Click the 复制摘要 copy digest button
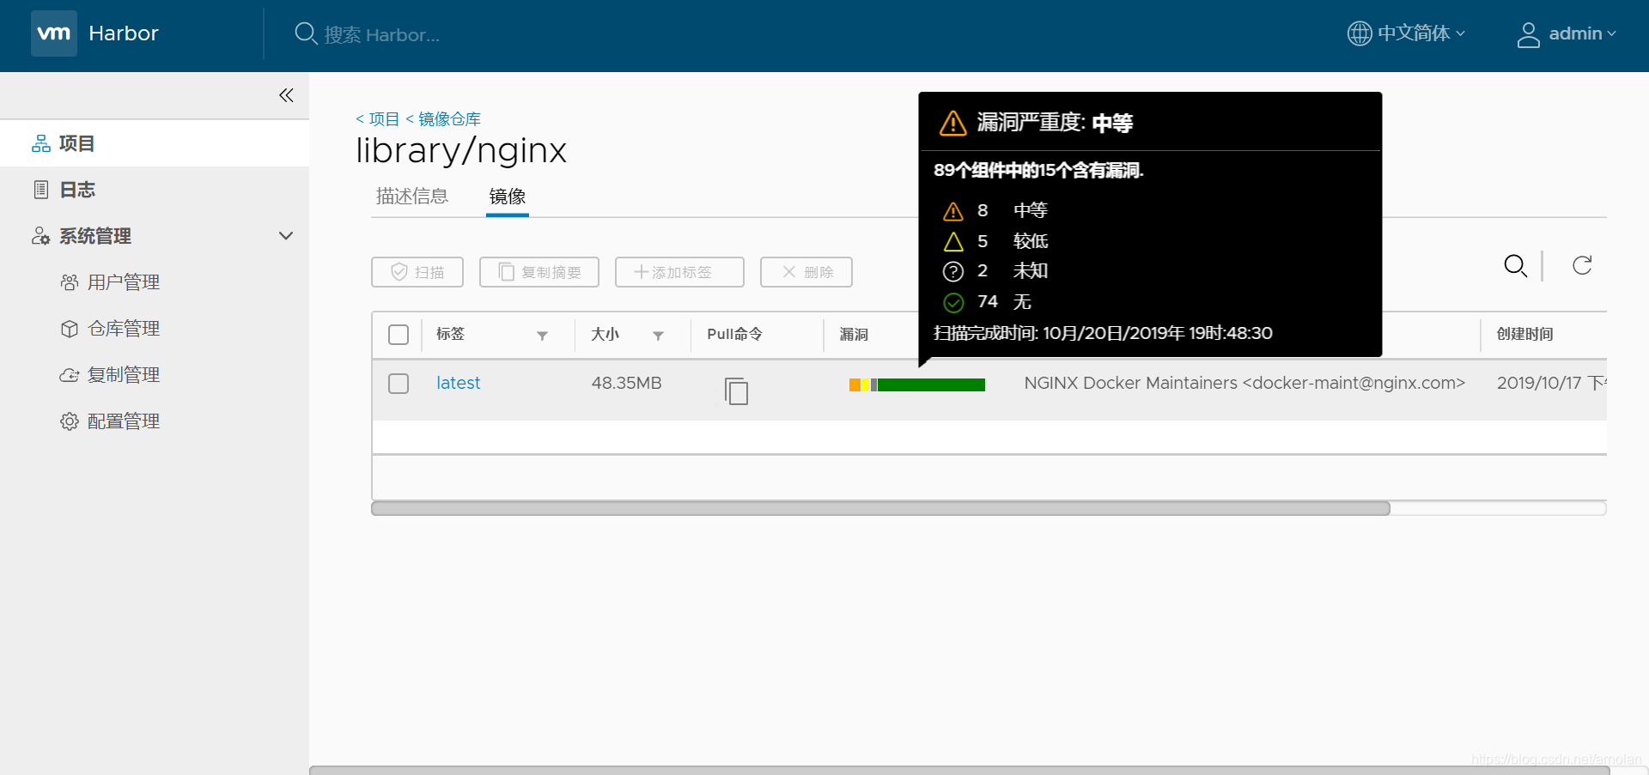 pos(539,272)
